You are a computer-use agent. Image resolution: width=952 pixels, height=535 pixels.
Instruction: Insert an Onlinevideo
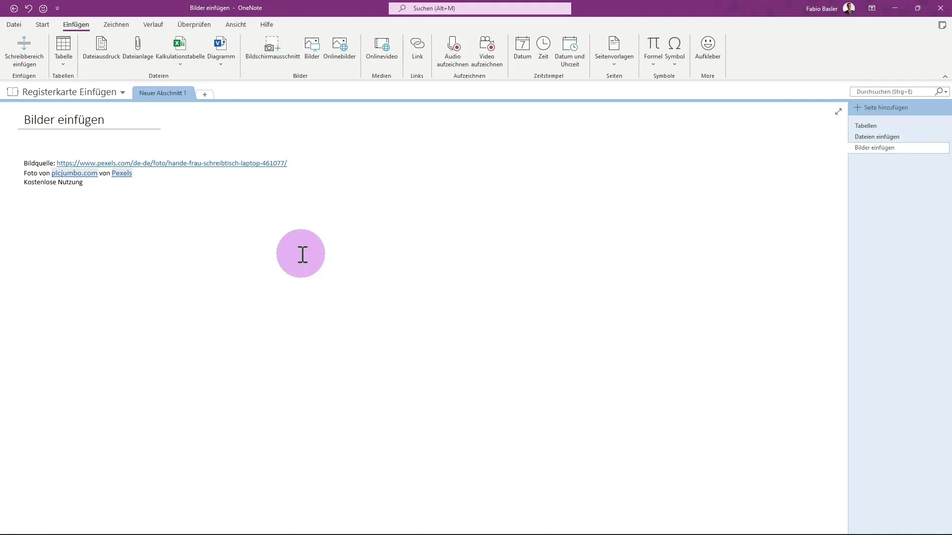[382, 48]
